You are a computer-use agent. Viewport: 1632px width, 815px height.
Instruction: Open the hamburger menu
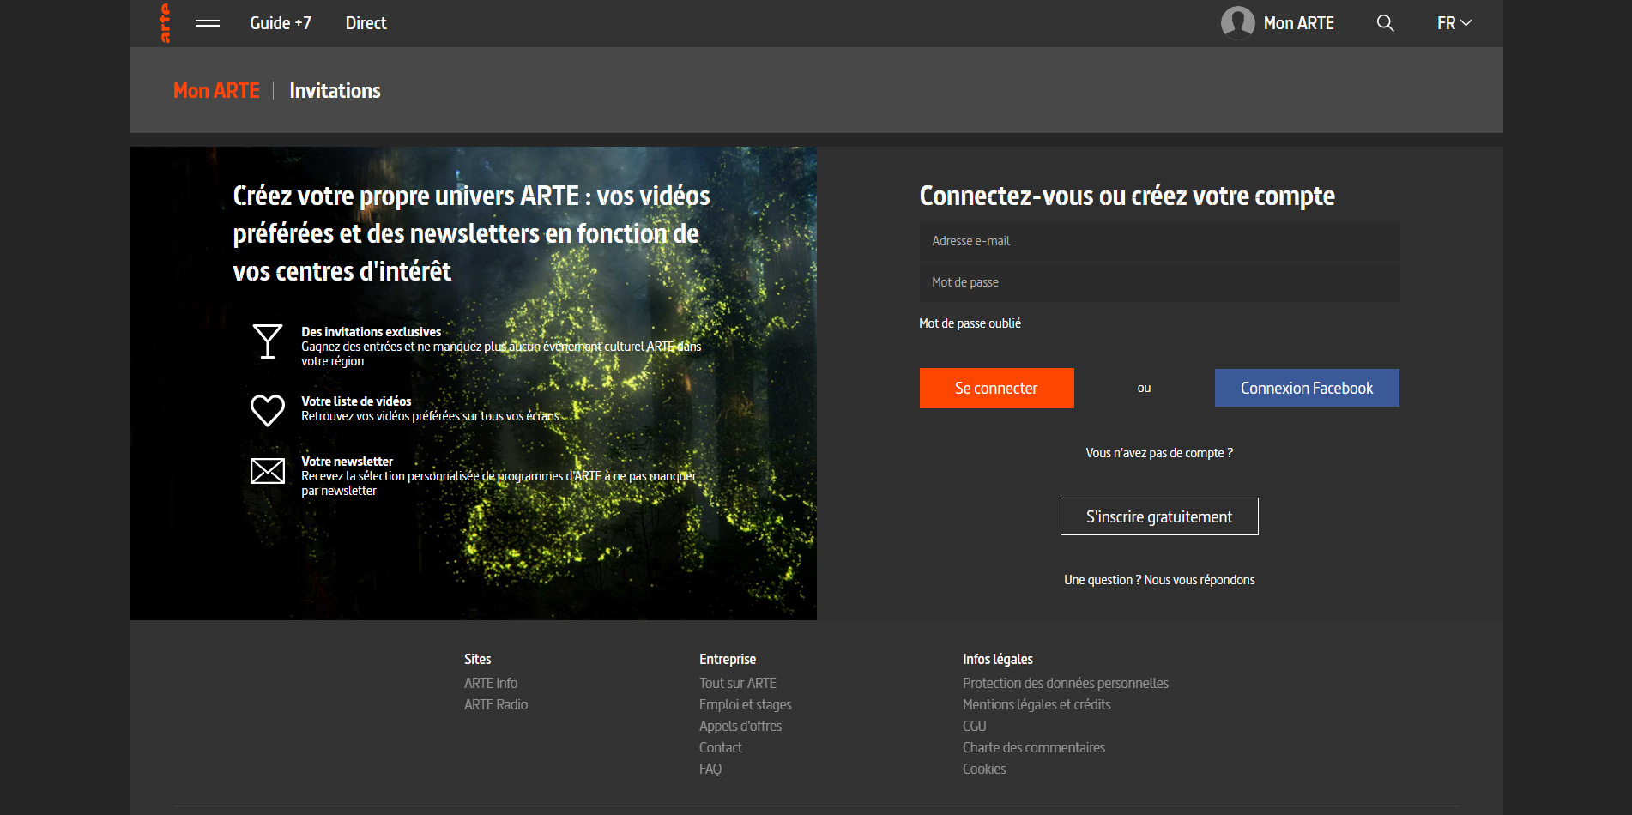click(x=208, y=23)
